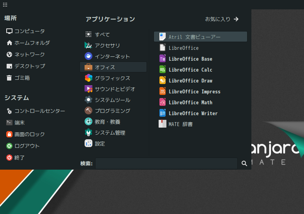The height and width of the screenshot is (214, 304).
Task: Click the ネットワーク label
Action: (30, 54)
